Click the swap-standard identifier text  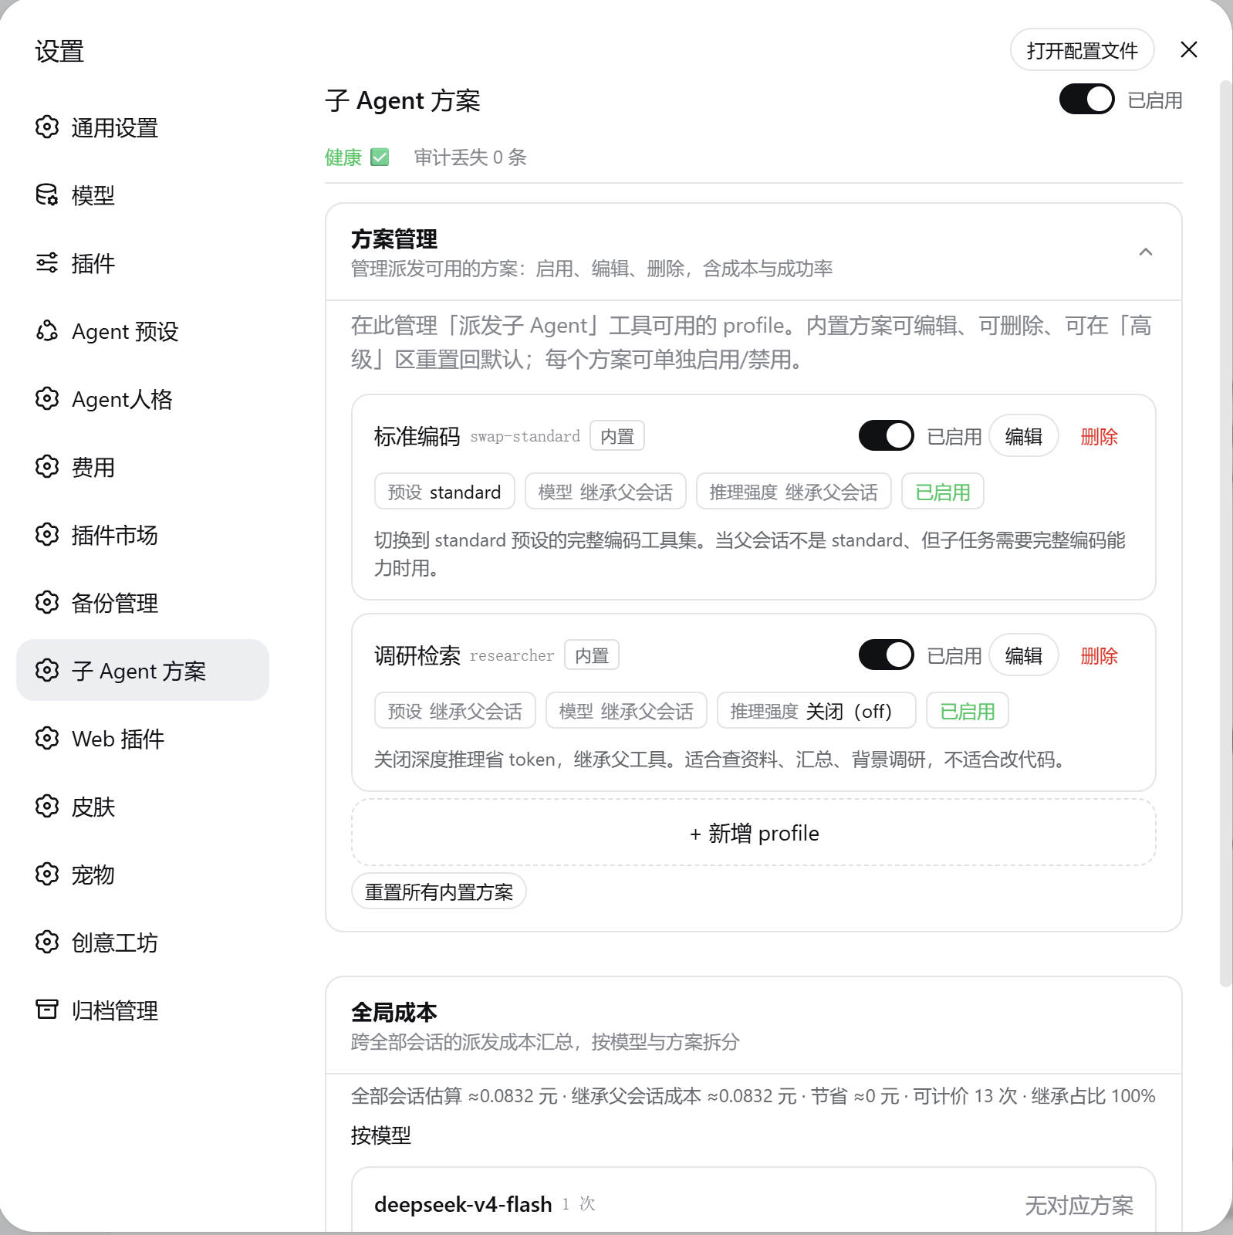pyautogui.click(x=525, y=437)
